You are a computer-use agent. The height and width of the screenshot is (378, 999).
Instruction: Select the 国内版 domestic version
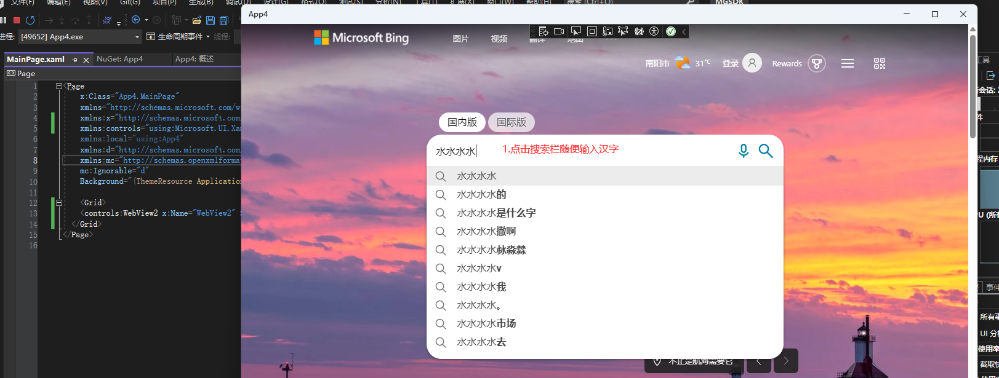[462, 122]
